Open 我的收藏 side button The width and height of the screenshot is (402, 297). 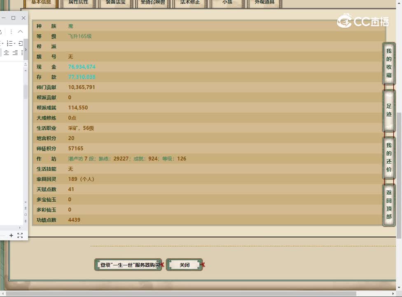click(x=389, y=63)
